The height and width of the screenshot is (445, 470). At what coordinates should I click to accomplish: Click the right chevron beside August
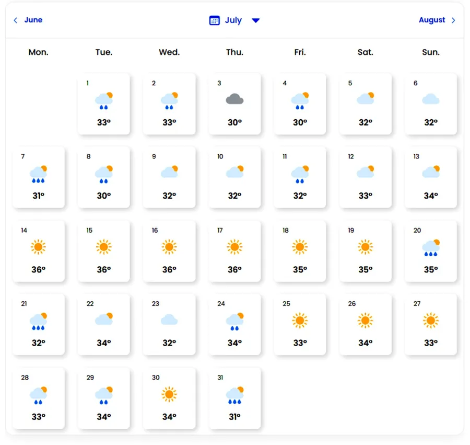453,20
